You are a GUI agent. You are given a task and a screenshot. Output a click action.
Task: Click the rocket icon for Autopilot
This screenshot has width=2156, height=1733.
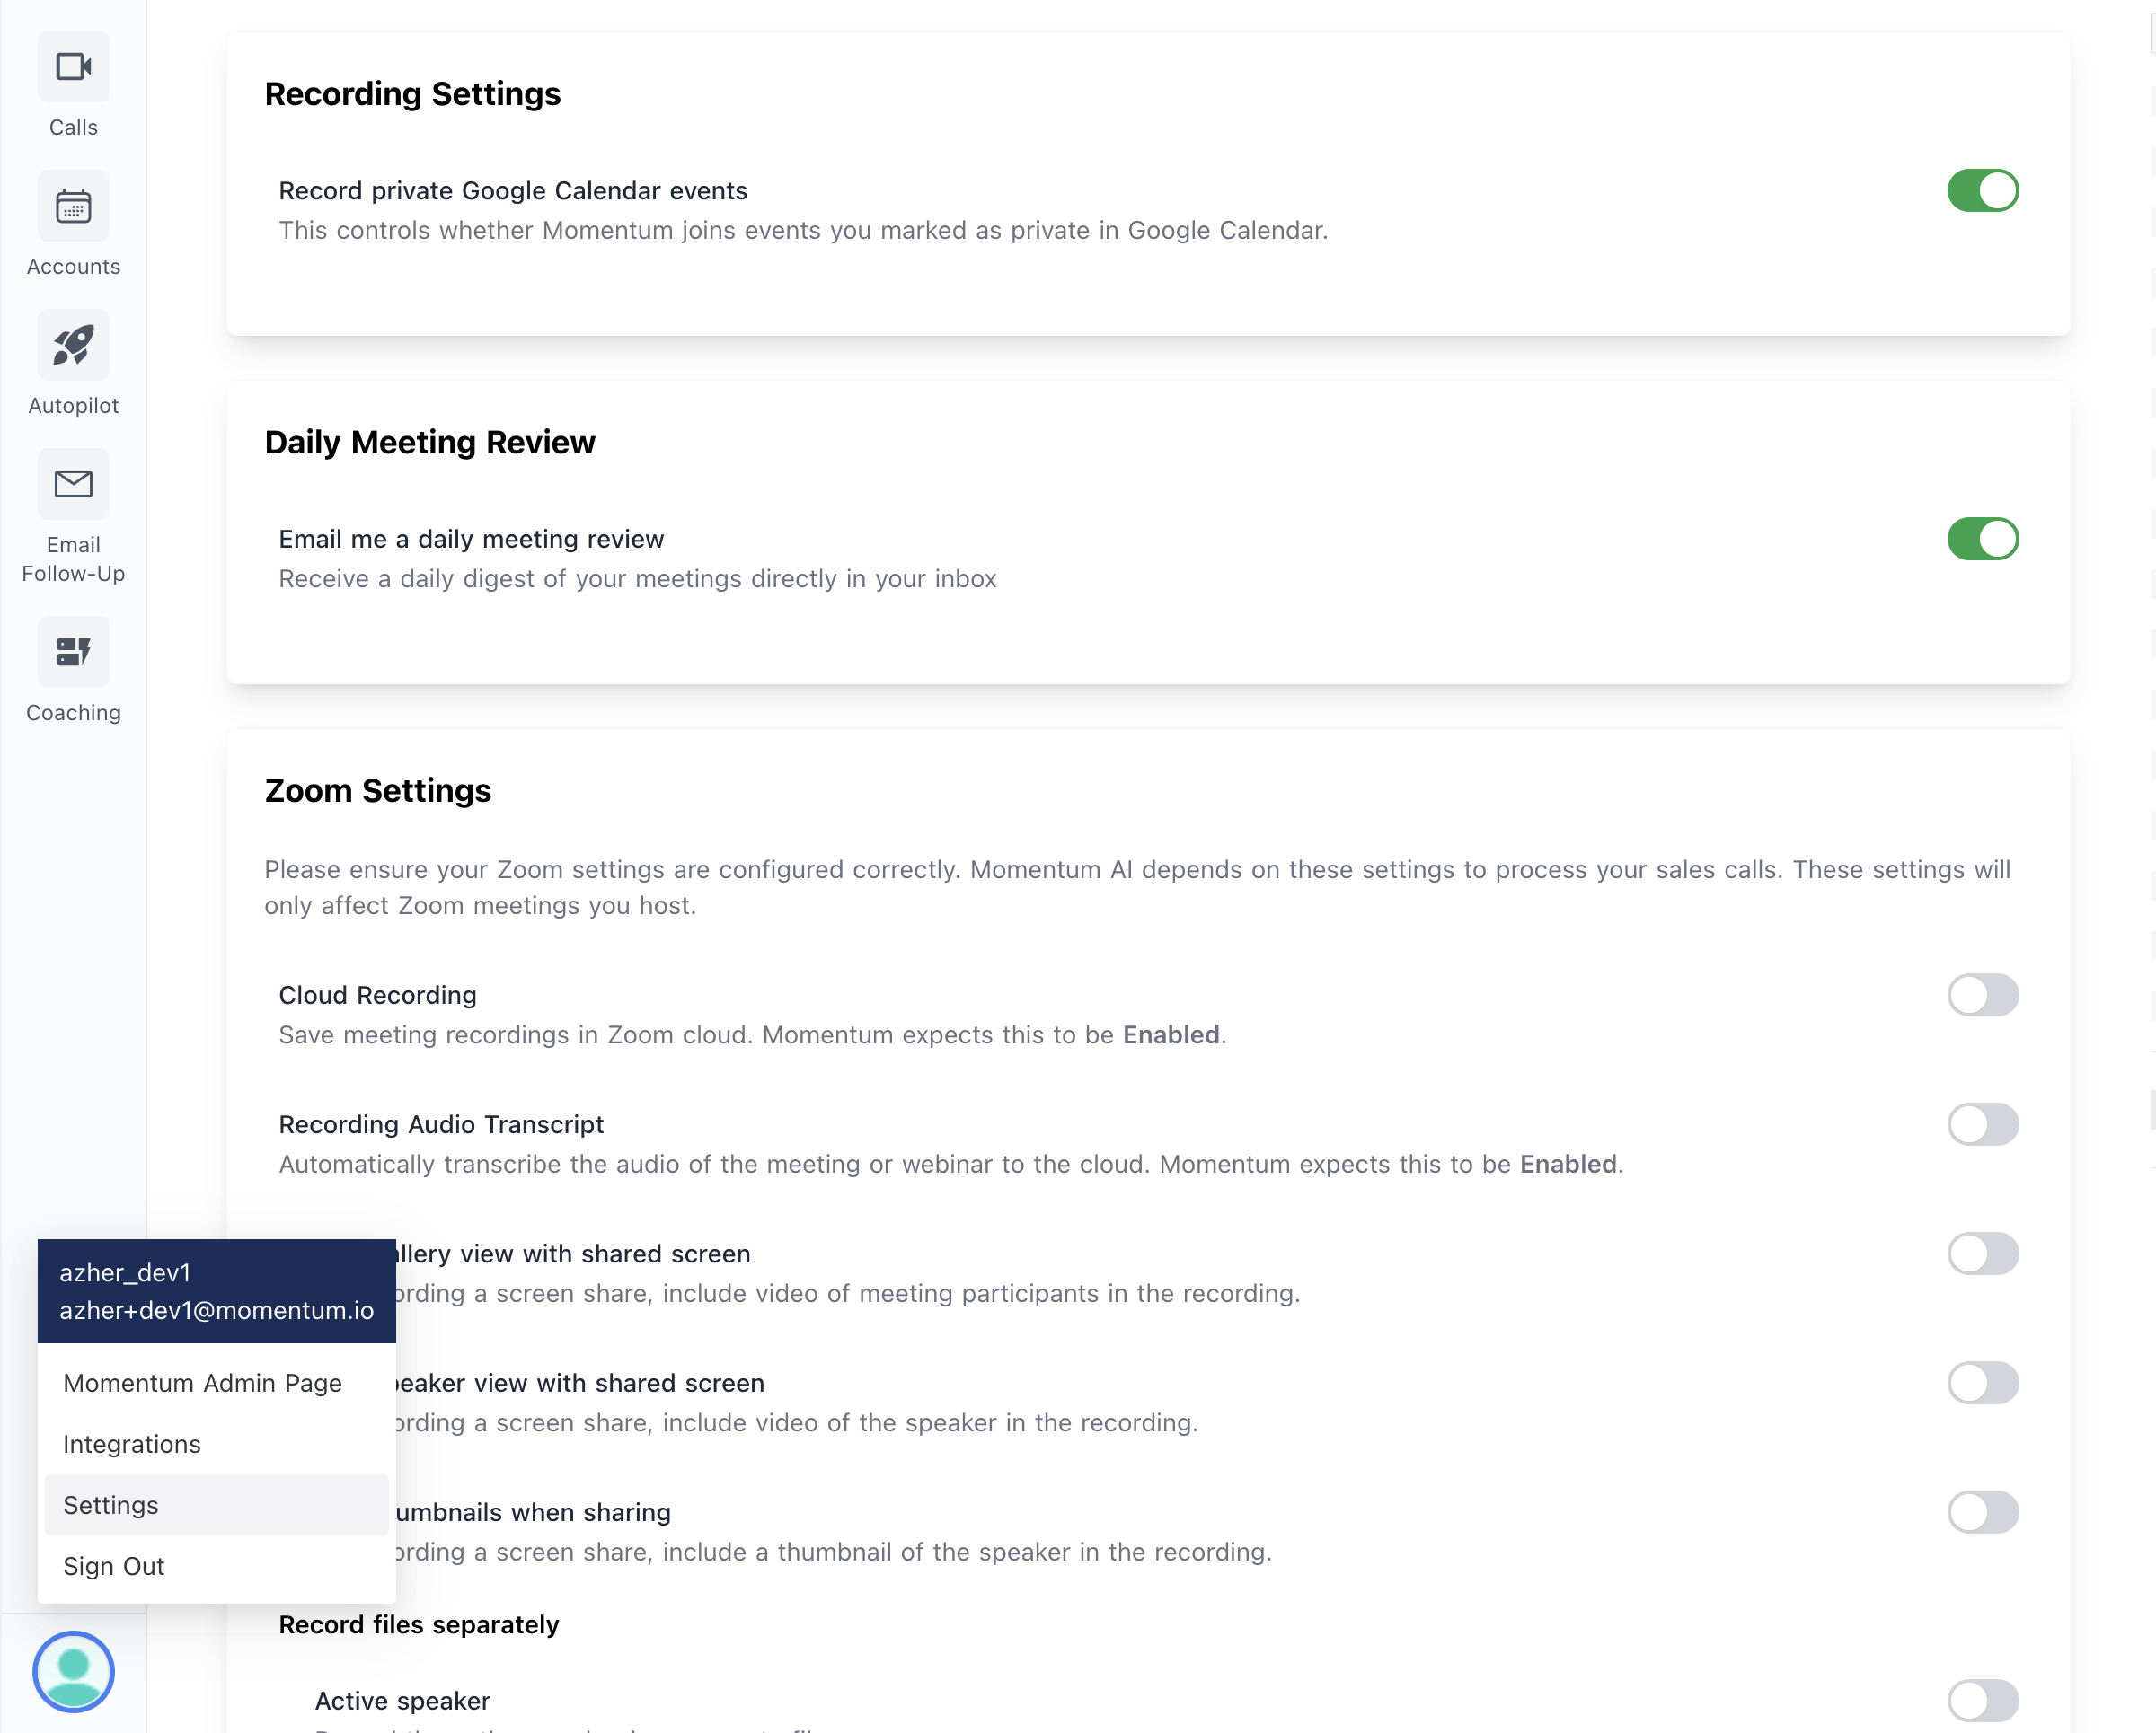[72, 344]
